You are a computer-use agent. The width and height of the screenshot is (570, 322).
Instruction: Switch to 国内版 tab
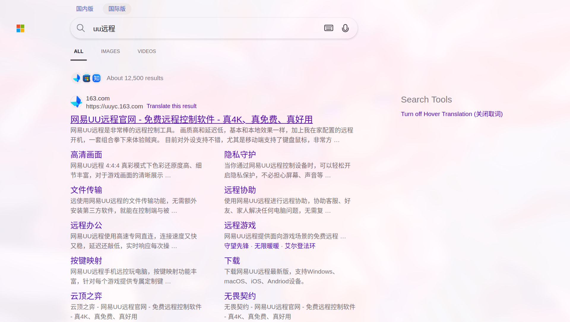[85, 9]
